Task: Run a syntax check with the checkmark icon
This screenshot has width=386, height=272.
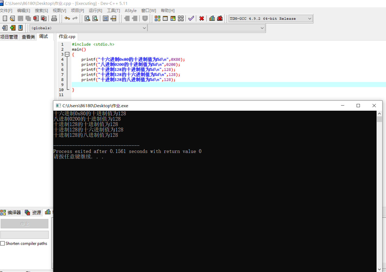Action: coord(191,18)
